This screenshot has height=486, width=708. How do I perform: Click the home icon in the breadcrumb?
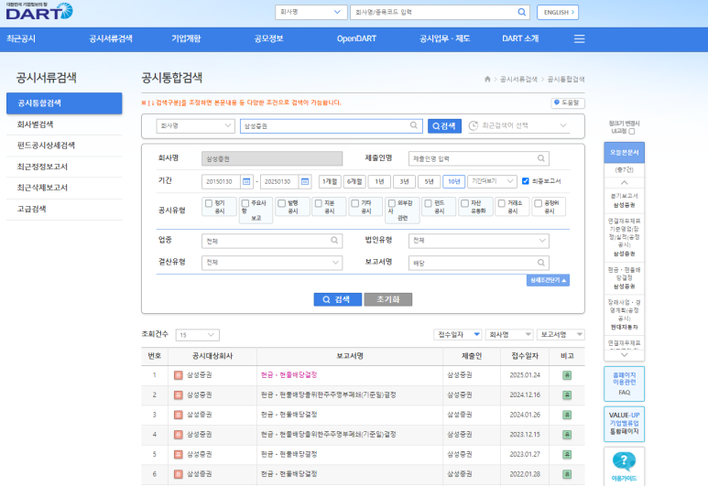tap(487, 79)
